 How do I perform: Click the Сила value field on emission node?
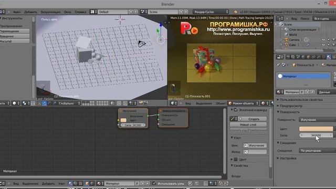[x=133, y=125]
